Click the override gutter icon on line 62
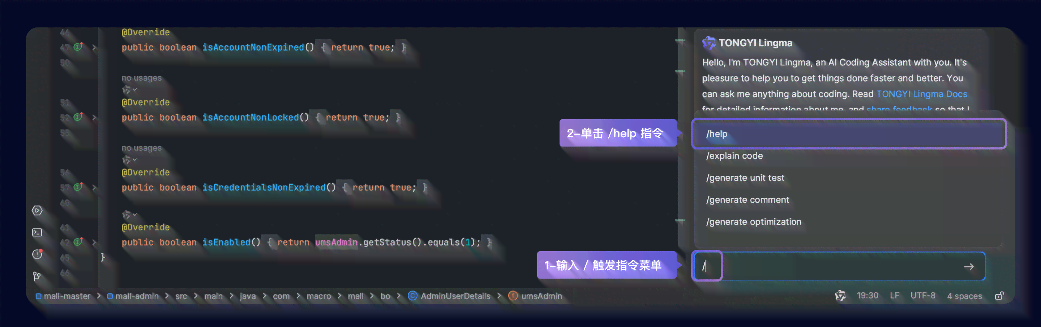 point(78,242)
